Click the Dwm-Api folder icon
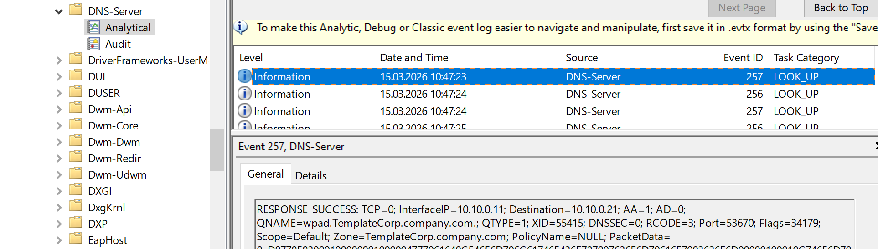878x249 pixels. point(75,108)
